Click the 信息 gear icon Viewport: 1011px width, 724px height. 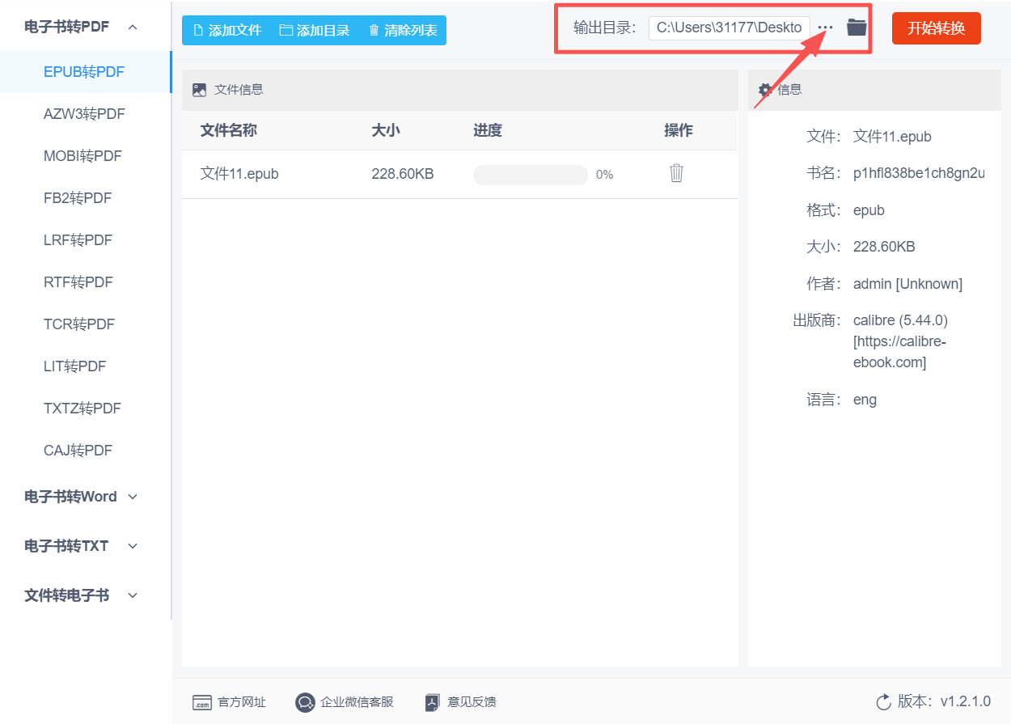point(765,90)
